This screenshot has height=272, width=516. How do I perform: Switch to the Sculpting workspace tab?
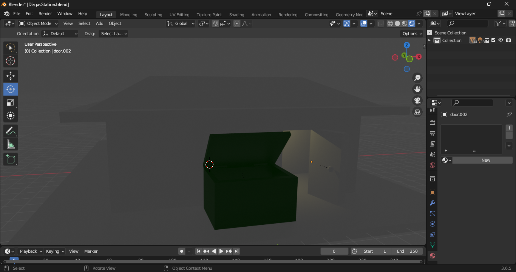153,15
